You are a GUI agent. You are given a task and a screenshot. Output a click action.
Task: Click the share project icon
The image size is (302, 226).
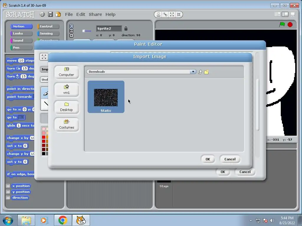(x=58, y=14)
